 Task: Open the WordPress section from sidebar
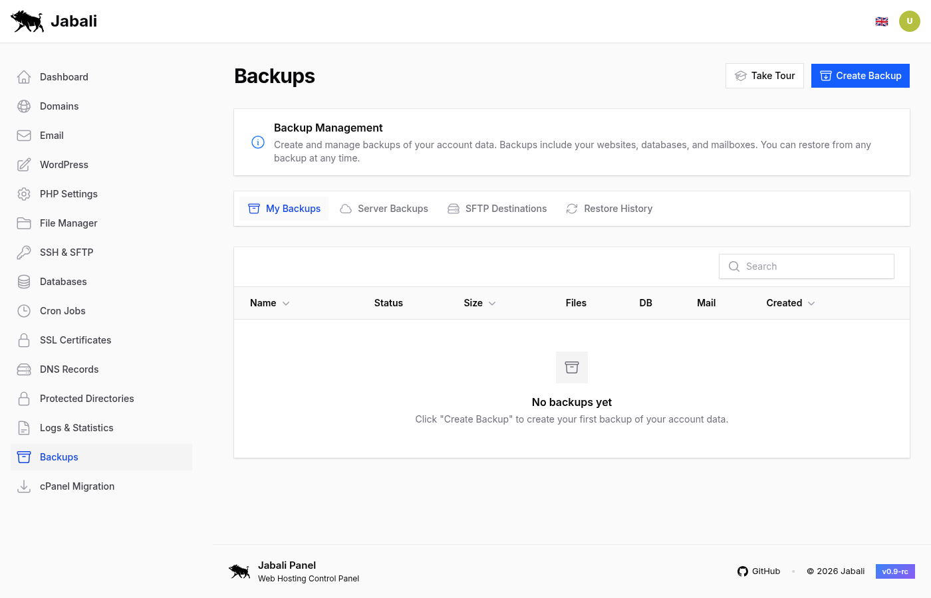coord(63,164)
